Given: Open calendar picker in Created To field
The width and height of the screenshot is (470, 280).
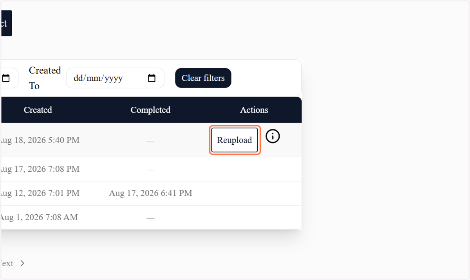Looking at the screenshot, I should (152, 78).
